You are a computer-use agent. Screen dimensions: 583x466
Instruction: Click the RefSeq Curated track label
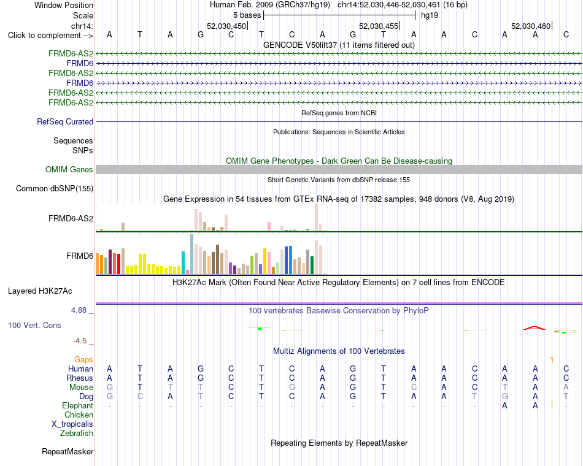click(x=65, y=121)
